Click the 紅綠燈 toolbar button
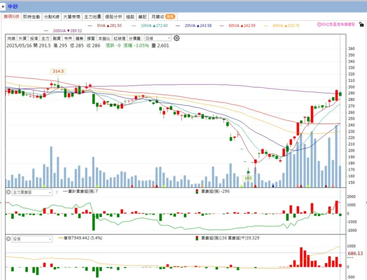 [120, 38]
